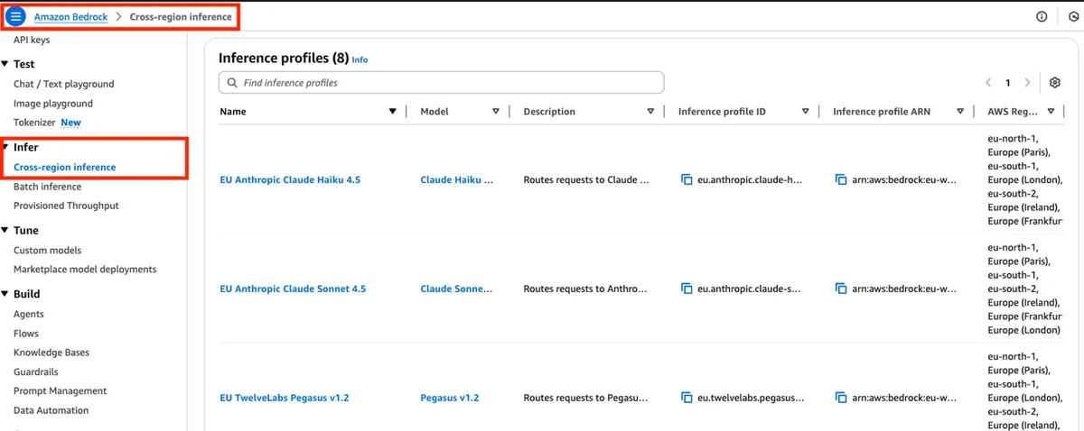Copy profile ARN for EU Anthropic Claude Sonnet 4.5
1084x431 pixels.
pos(841,289)
